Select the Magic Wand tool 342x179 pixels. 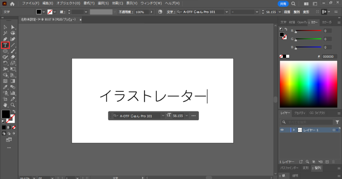pyautogui.click(x=5, y=33)
